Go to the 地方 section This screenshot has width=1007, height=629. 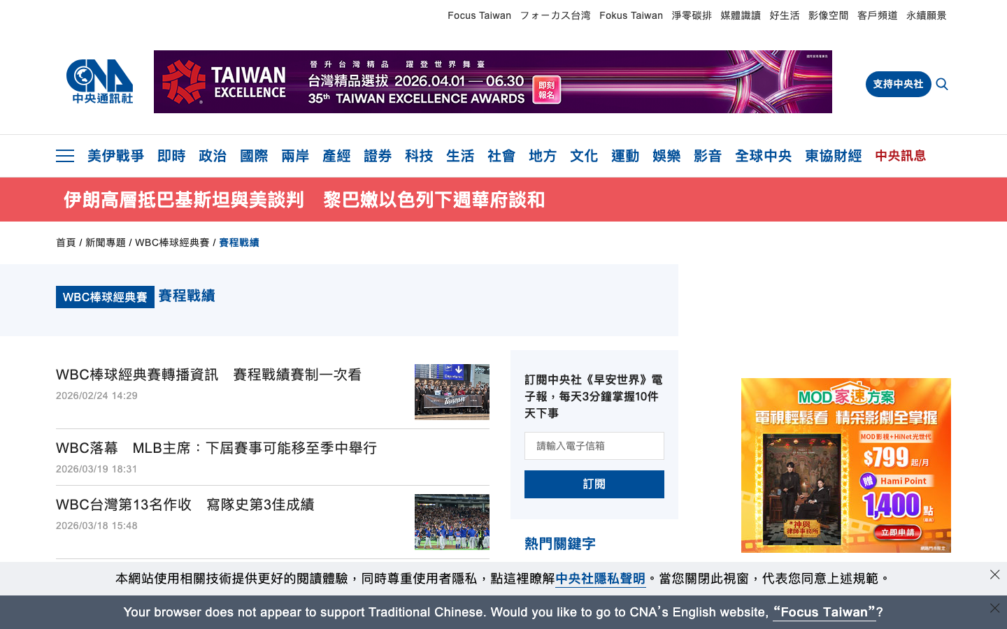pyautogui.click(x=543, y=156)
